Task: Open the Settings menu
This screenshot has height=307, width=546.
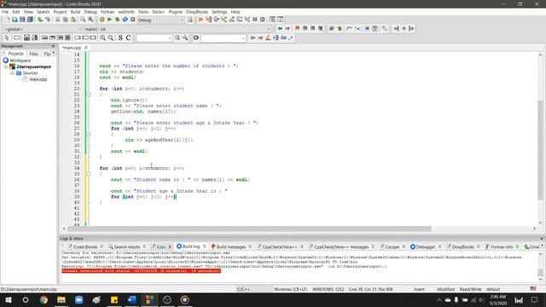Action: [x=219, y=12]
